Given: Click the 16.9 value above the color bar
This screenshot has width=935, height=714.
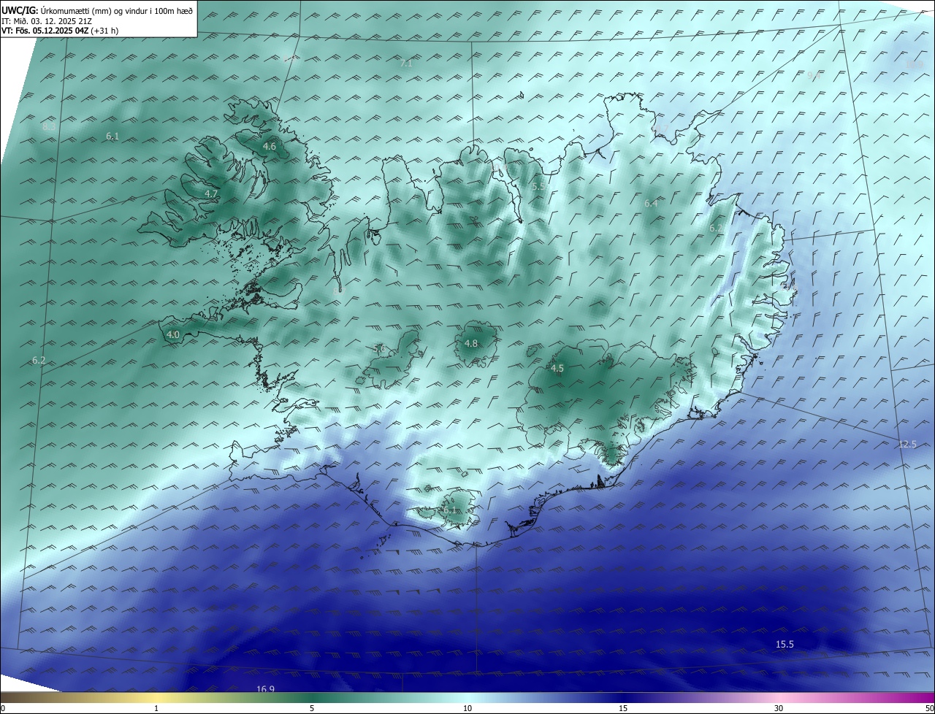Looking at the screenshot, I should 265,690.
